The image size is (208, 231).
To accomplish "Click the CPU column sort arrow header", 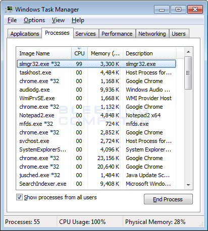I will [x=79, y=53].
